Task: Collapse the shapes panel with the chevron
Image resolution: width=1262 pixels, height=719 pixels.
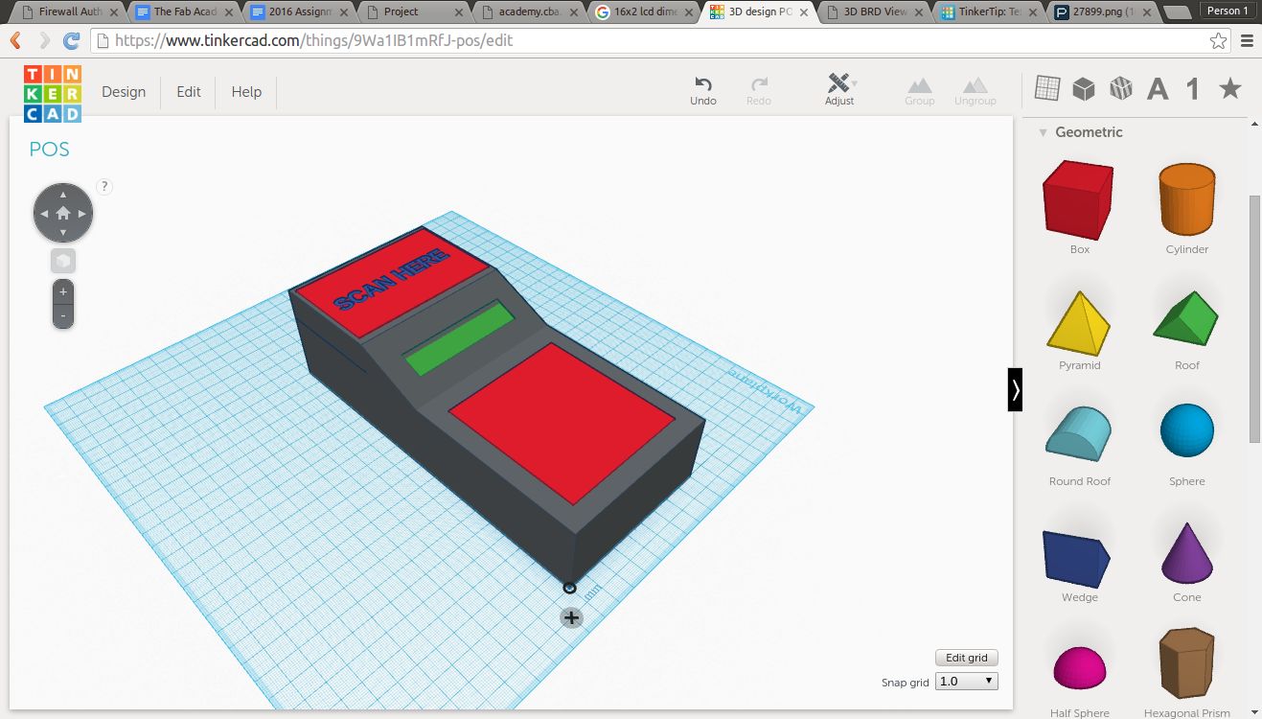Action: tap(1015, 390)
